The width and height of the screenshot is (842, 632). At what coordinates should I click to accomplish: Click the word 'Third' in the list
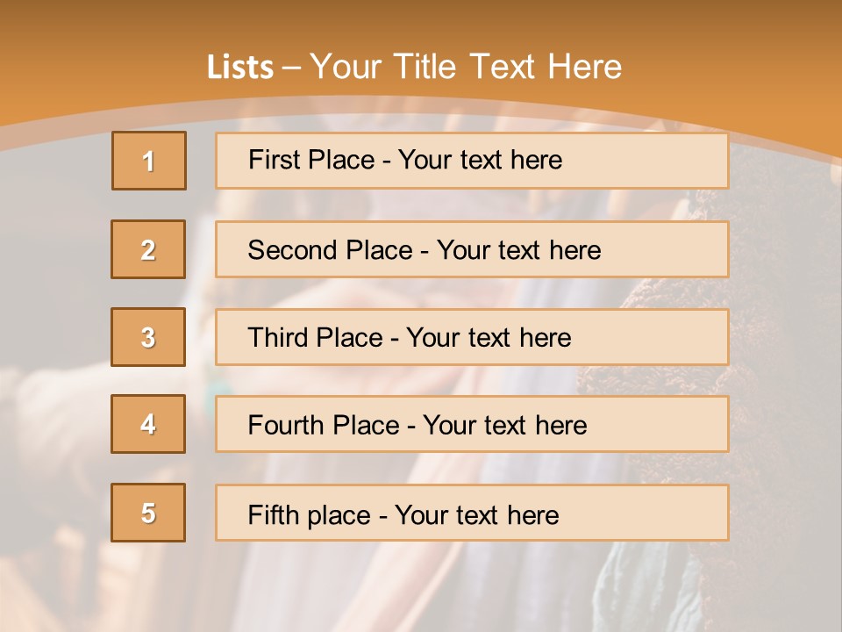tap(278, 338)
